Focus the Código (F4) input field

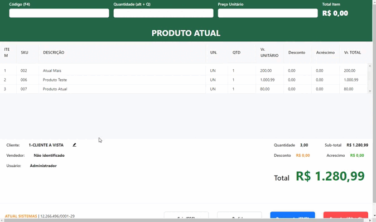(x=59, y=13)
